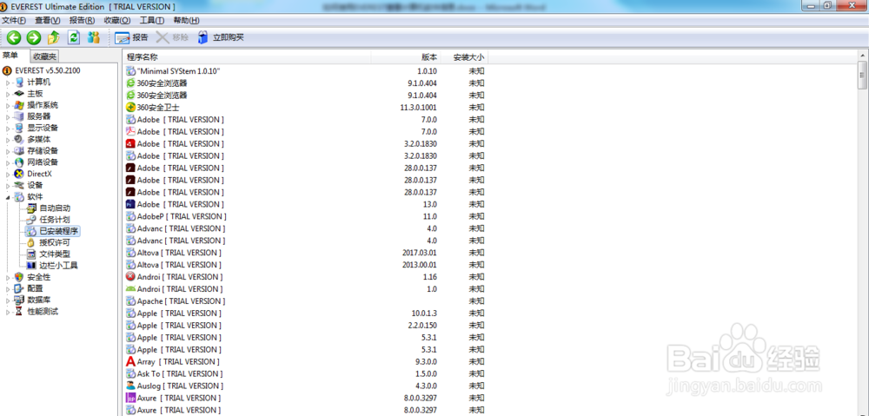Screen dimensions: 869x416
Task: Expand the 安全性 security tree node
Action: pos(9,277)
